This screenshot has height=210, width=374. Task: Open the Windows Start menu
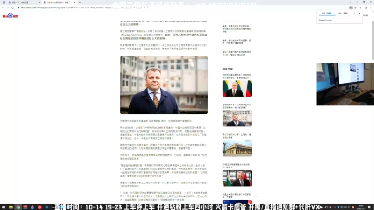[x=4, y=207]
